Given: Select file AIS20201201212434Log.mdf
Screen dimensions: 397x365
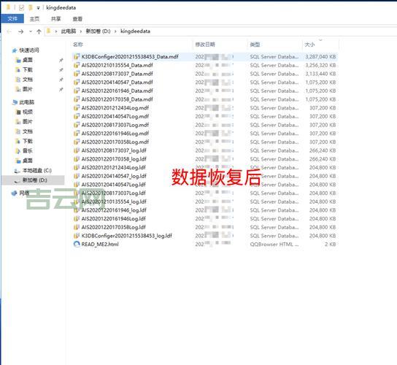Looking at the screenshot, I should click(115, 108).
